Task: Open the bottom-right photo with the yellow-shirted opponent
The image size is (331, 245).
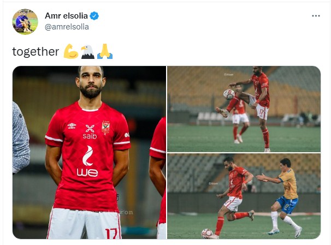Action: pyautogui.click(x=244, y=196)
